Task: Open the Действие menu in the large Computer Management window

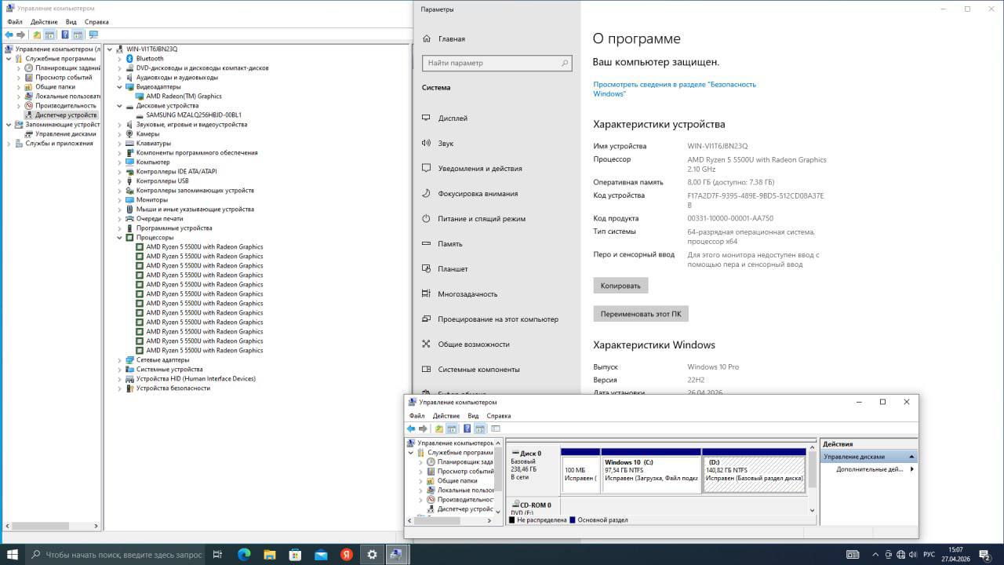Action: click(x=45, y=22)
